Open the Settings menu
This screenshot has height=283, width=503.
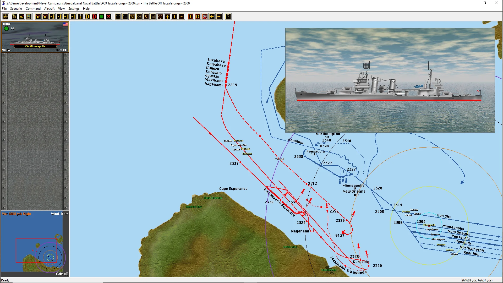pyautogui.click(x=74, y=9)
